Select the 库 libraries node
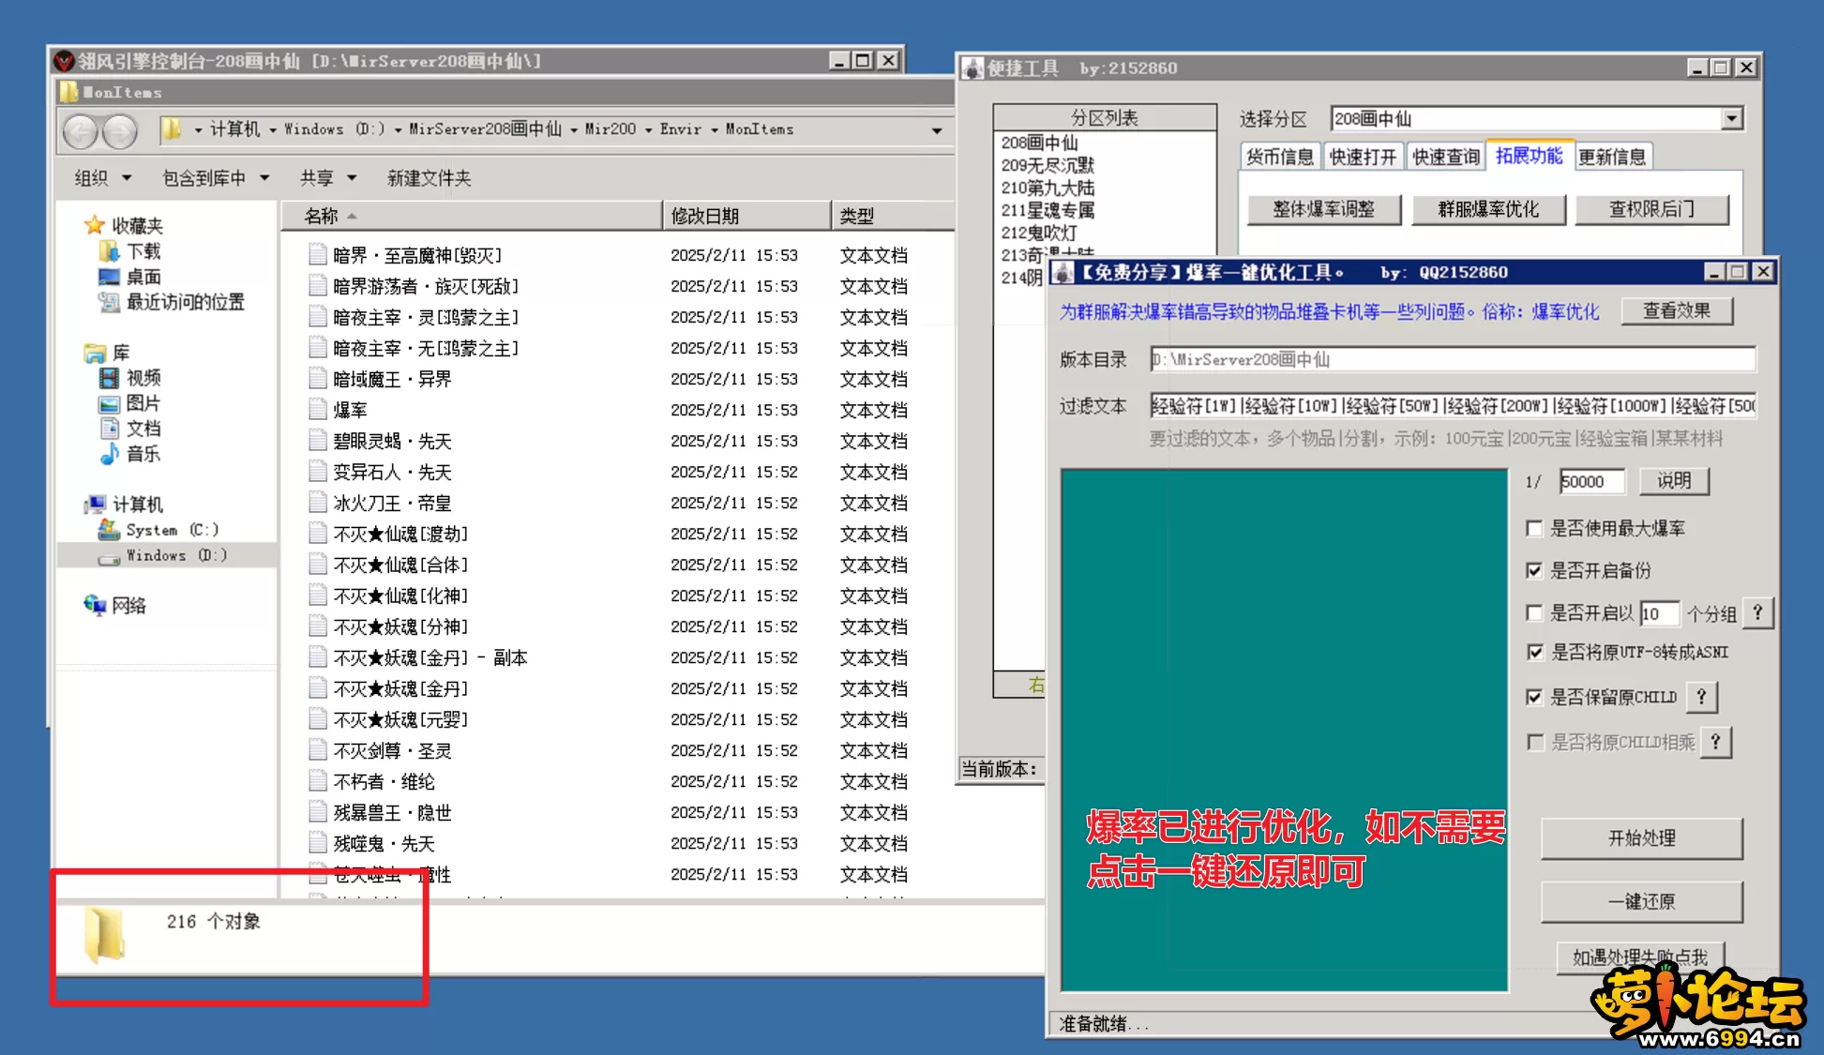1824x1055 pixels. pyautogui.click(x=121, y=352)
